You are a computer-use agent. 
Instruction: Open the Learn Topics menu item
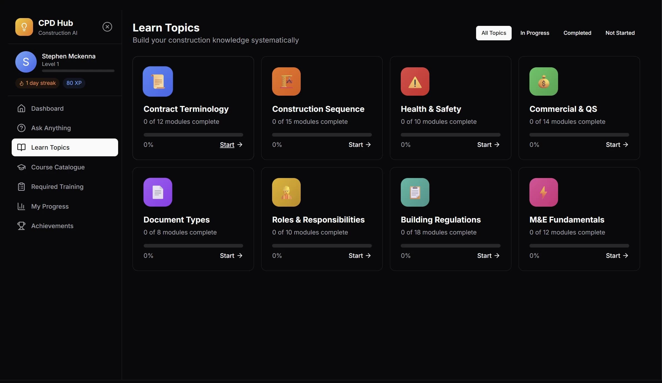tap(51, 147)
